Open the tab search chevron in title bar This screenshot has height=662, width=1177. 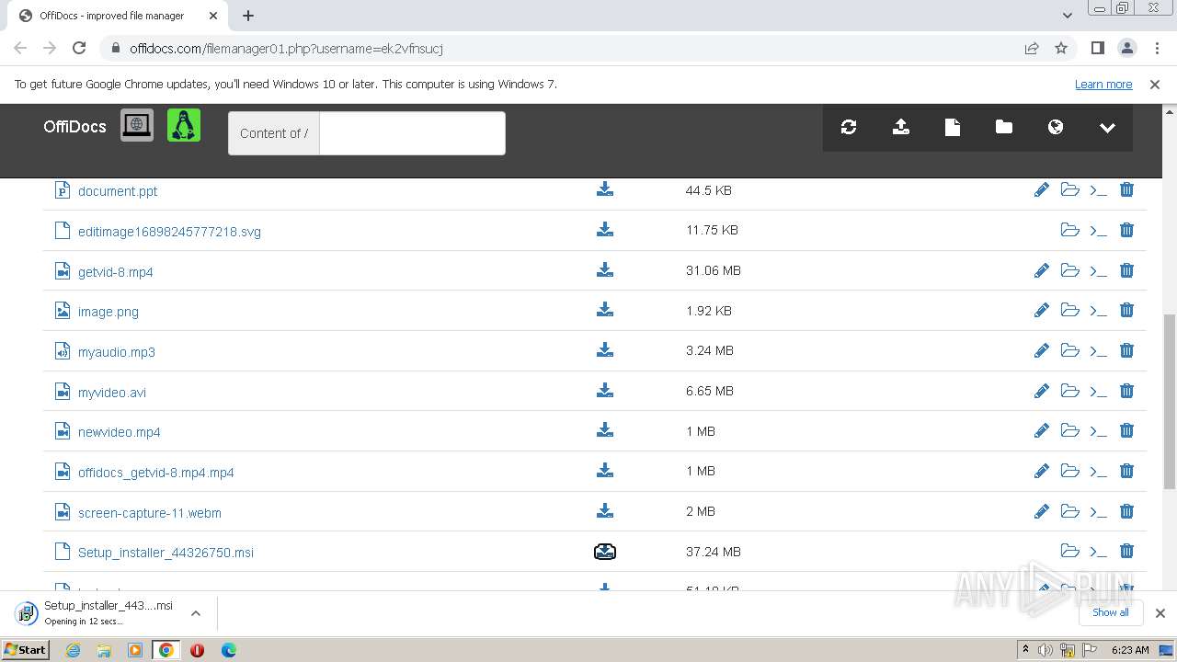(1068, 16)
